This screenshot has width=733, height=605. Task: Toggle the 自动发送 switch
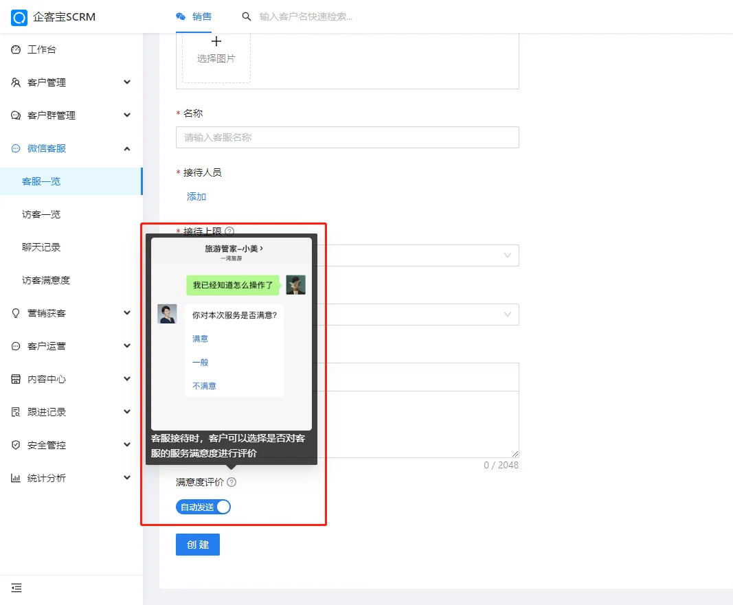coord(203,507)
